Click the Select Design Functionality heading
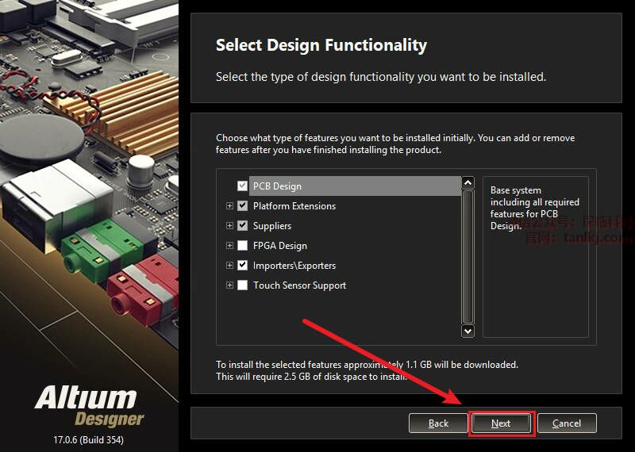The width and height of the screenshot is (635, 452). point(321,45)
